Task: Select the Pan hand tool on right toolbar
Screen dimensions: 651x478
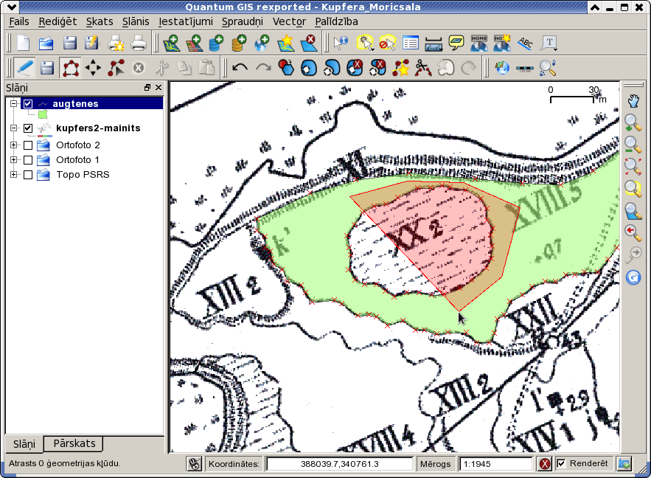Action: (x=633, y=101)
